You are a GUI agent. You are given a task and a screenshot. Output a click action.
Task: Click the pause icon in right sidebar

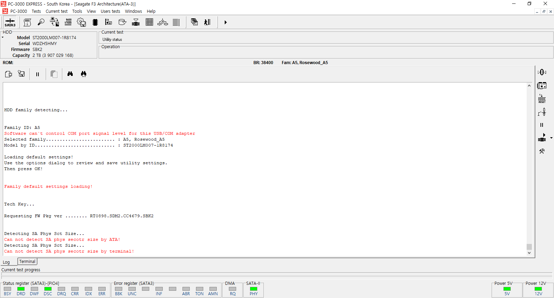click(x=542, y=125)
